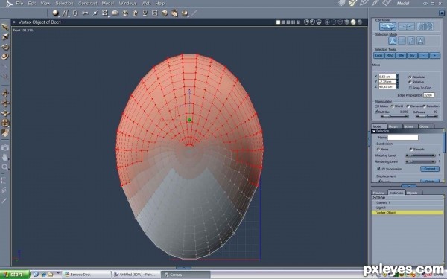Click the dome-shaped tool icon in top toolbar
Screen dimensions: 447x279
(115, 13)
